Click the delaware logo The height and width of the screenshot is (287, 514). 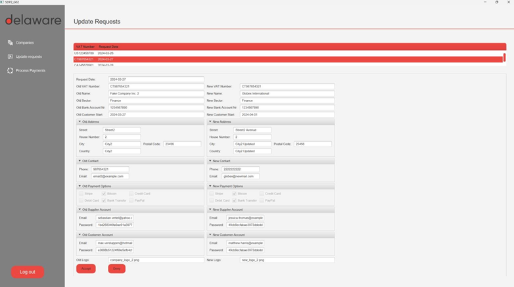[x=33, y=20]
